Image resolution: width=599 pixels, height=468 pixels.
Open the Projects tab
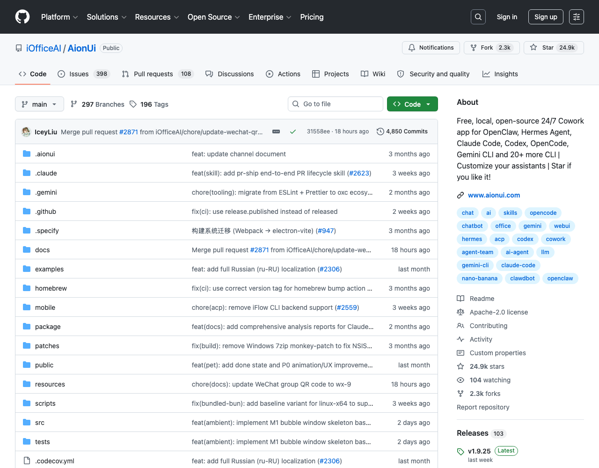tap(330, 74)
